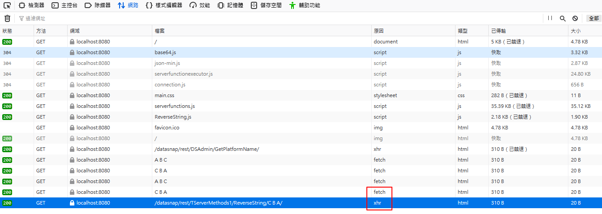
Task: Open the 記憶體 memory tab
Action: (x=230, y=5)
